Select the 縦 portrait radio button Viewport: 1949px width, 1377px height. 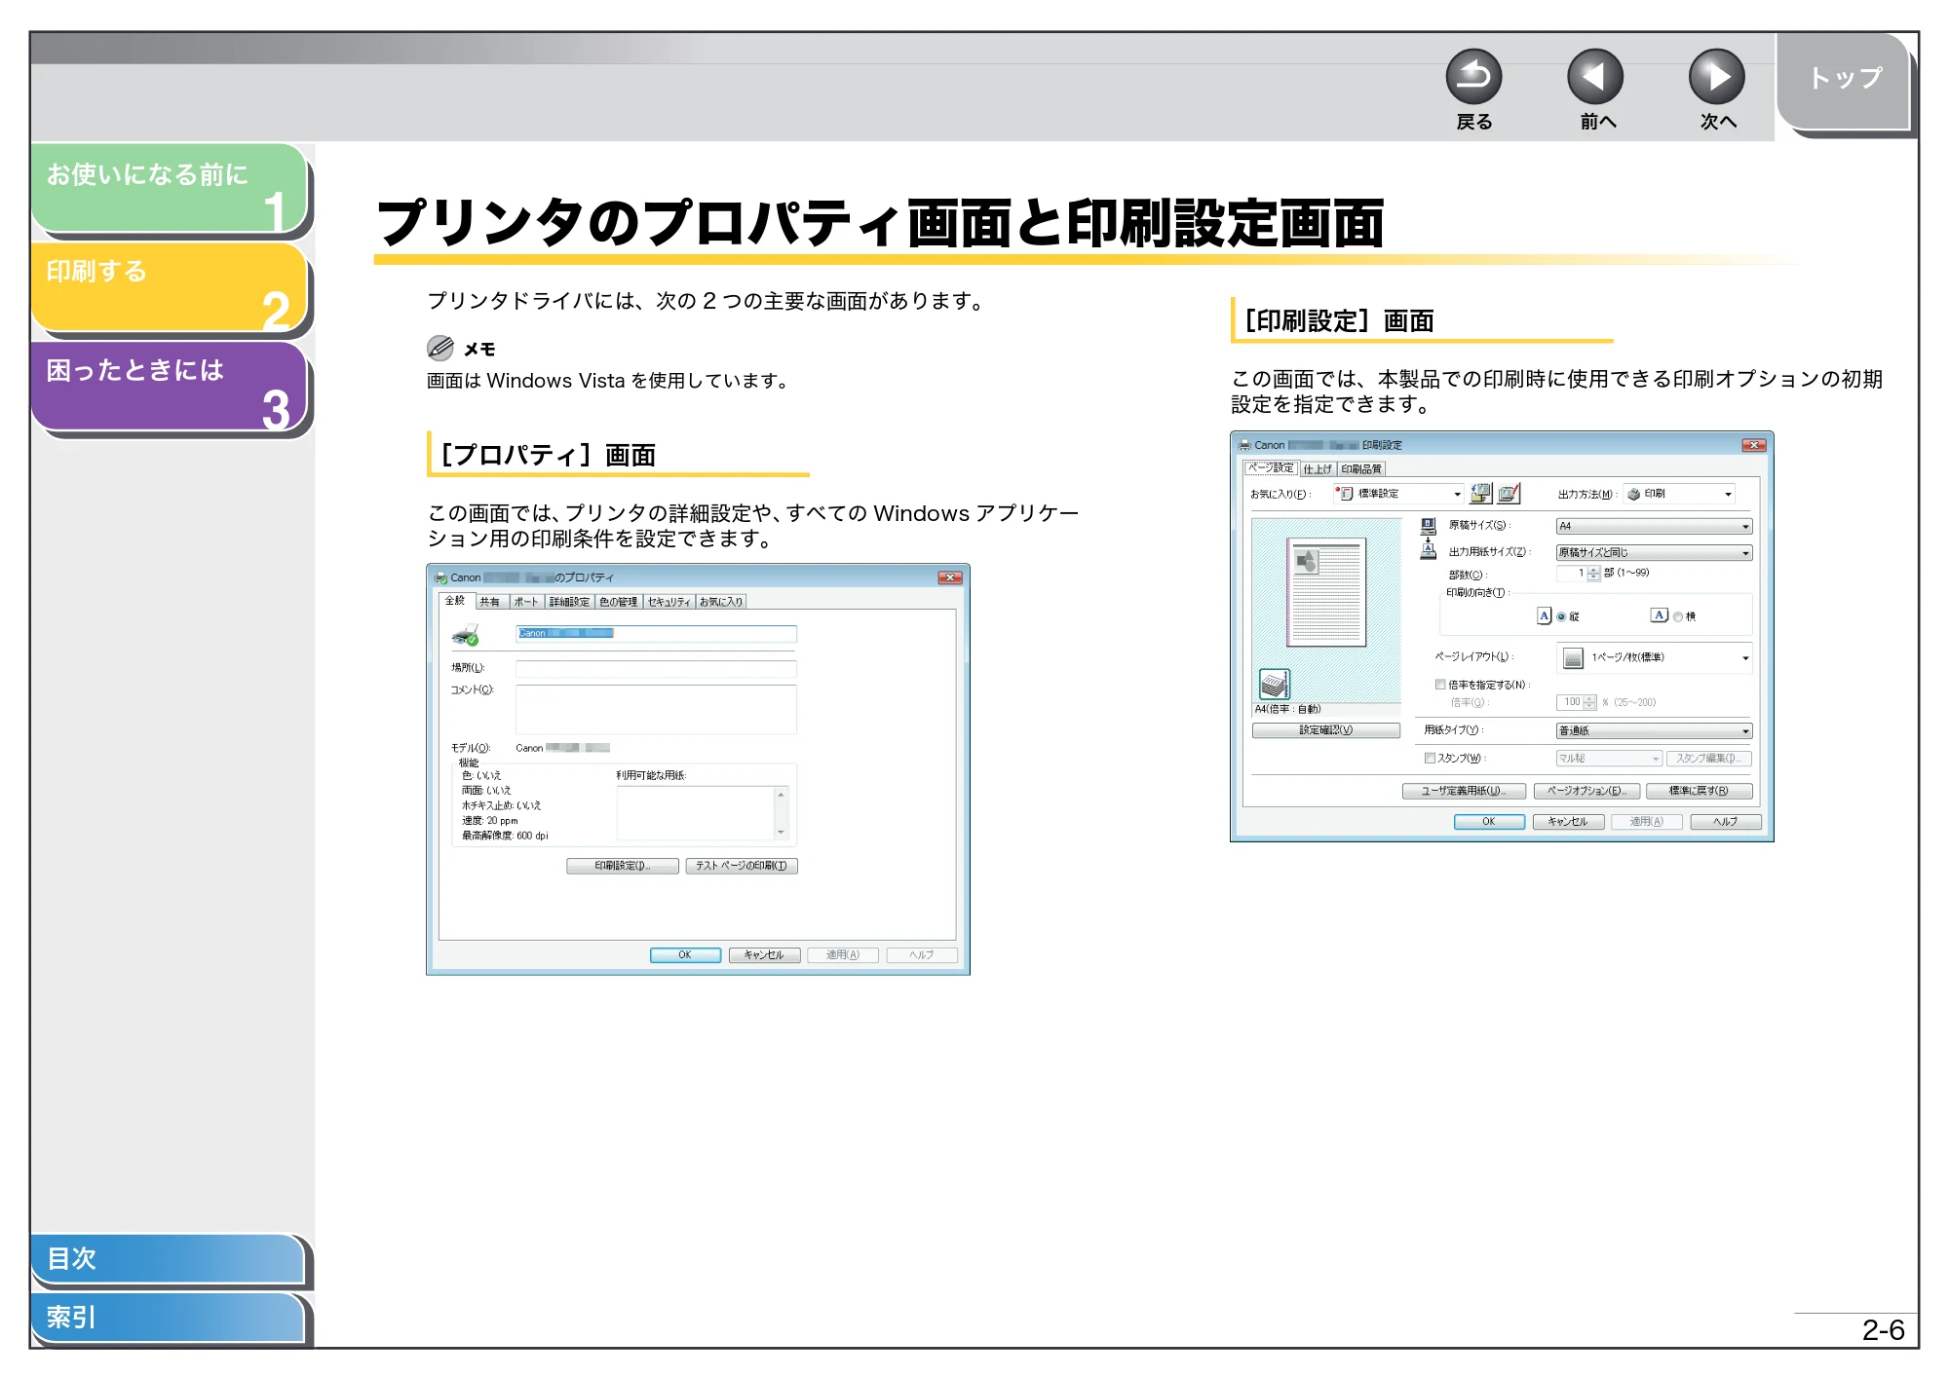[1561, 616]
